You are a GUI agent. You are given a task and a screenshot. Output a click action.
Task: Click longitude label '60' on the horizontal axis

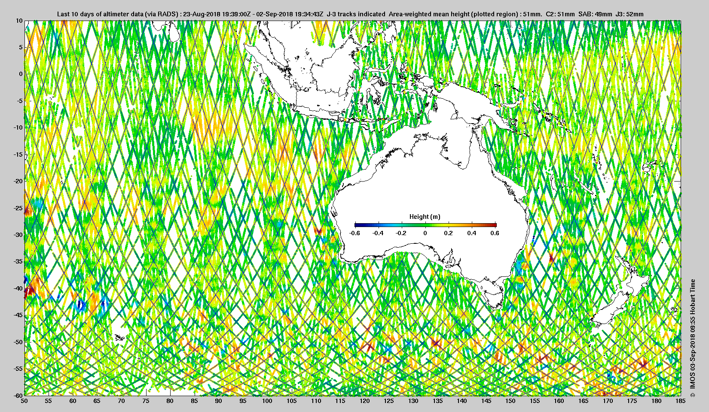point(73,401)
